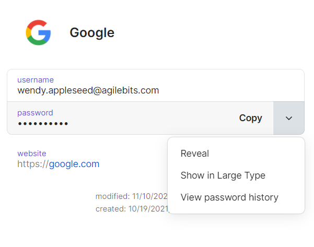
Task: Click the masked password dots
Action: tap(43, 124)
